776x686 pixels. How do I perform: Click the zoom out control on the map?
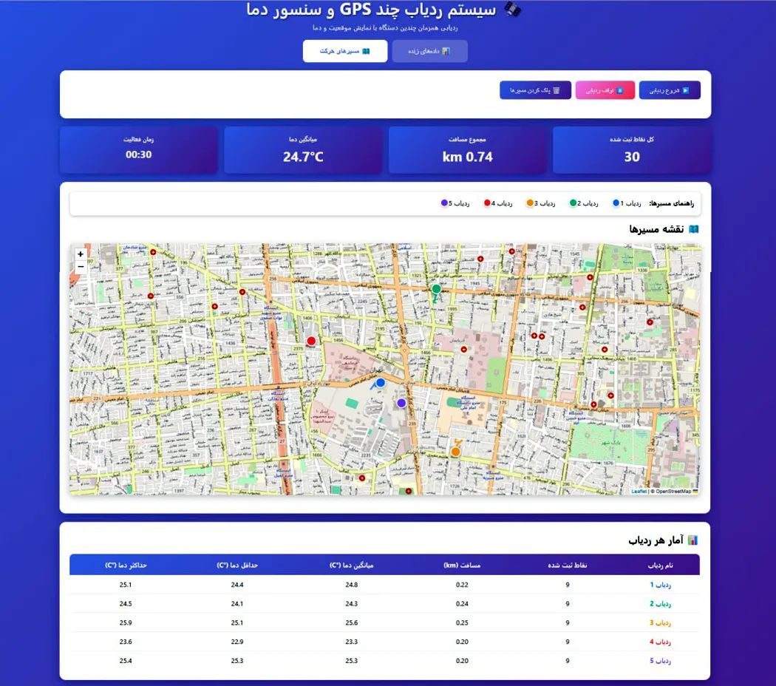pyautogui.click(x=80, y=266)
